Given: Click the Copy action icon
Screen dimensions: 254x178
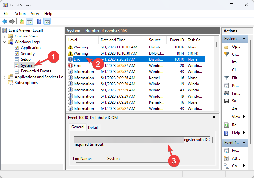Looking at the screenshot, I should click(x=226, y=166).
